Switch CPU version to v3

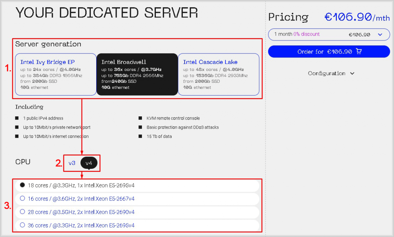tap(72, 163)
